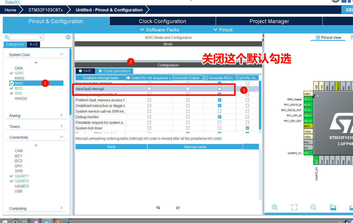This screenshot has height=223, width=353.
Task: Expand the Timers category
Action: (61, 126)
